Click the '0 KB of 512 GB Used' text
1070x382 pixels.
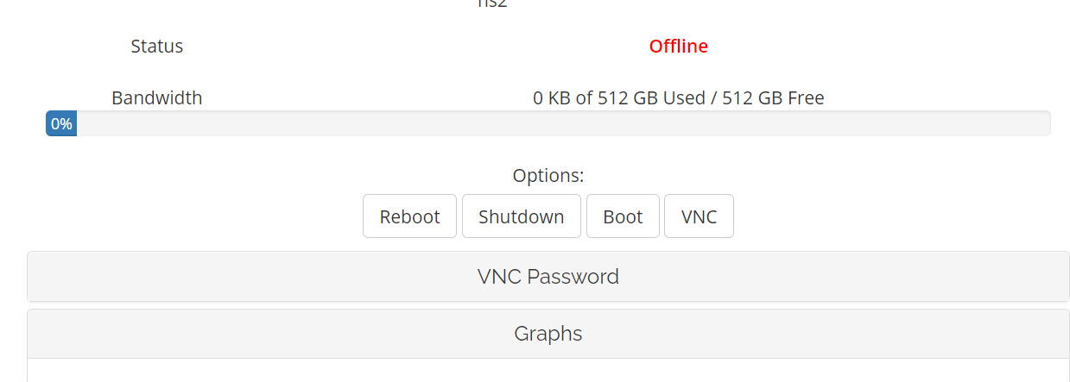[618, 98]
